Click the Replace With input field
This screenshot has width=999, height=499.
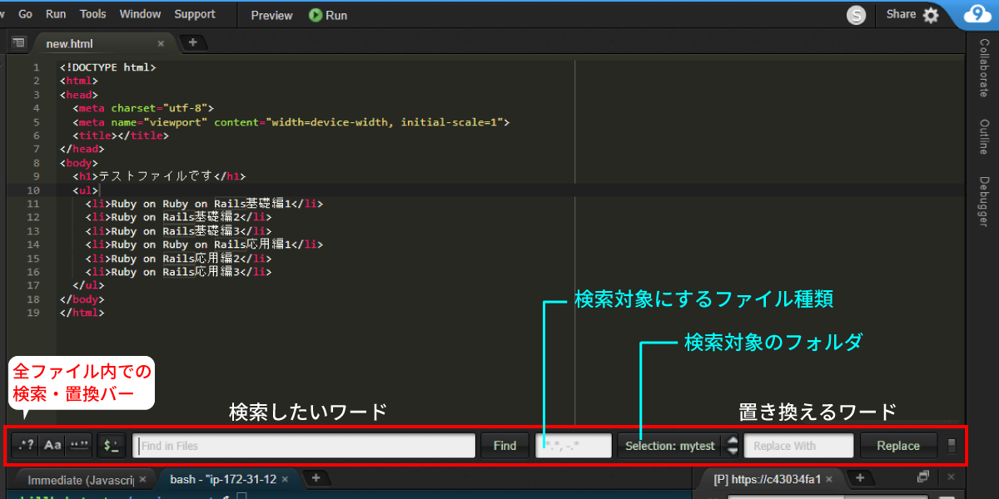tap(798, 446)
